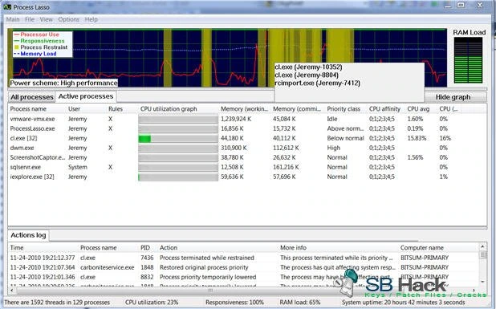Open the File menu
This screenshot has height=309, width=496.
pyautogui.click(x=30, y=19)
